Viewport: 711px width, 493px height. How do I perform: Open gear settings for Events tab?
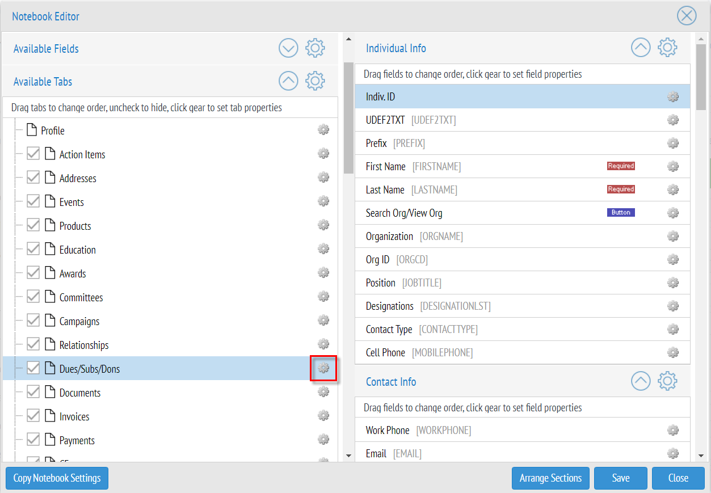[x=323, y=201]
